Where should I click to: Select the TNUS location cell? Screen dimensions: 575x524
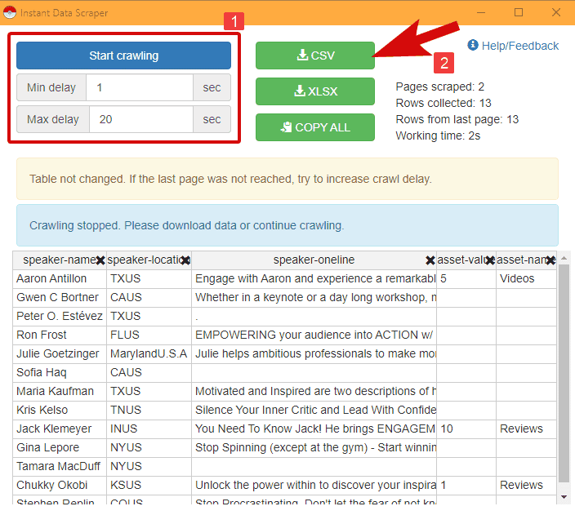tap(149, 410)
